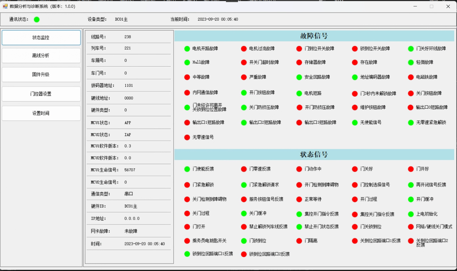Viewport: 457px width, 271px height.
Task: Click the 开门缓冲 green indicator
Action: pos(411,199)
